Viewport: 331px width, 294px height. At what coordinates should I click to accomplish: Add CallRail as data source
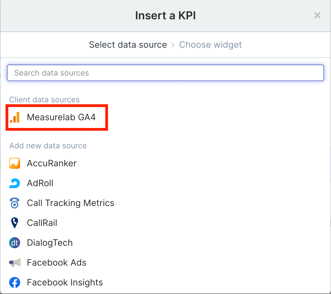[42, 223]
